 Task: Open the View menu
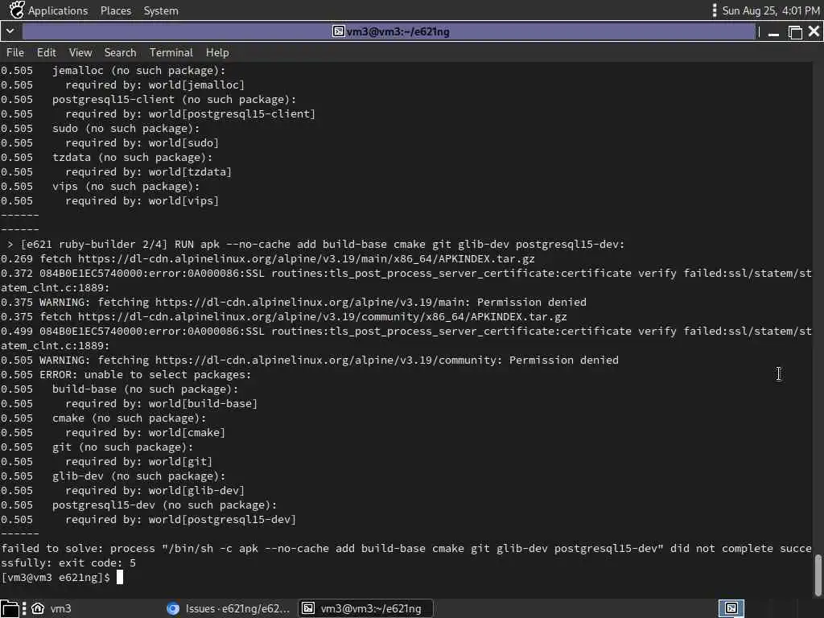pos(80,52)
